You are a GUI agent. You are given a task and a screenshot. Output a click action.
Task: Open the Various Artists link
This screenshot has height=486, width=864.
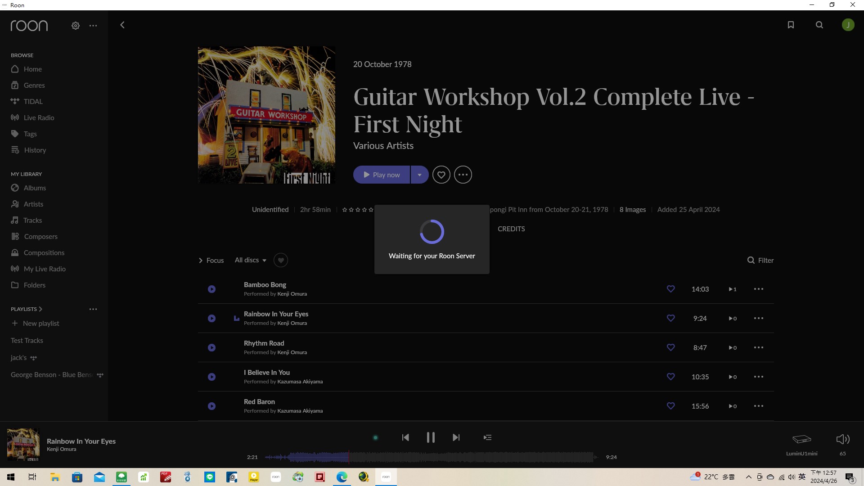pyautogui.click(x=383, y=145)
